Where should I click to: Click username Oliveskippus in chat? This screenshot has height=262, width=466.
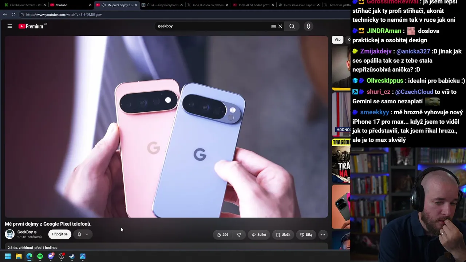[x=385, y=80]
